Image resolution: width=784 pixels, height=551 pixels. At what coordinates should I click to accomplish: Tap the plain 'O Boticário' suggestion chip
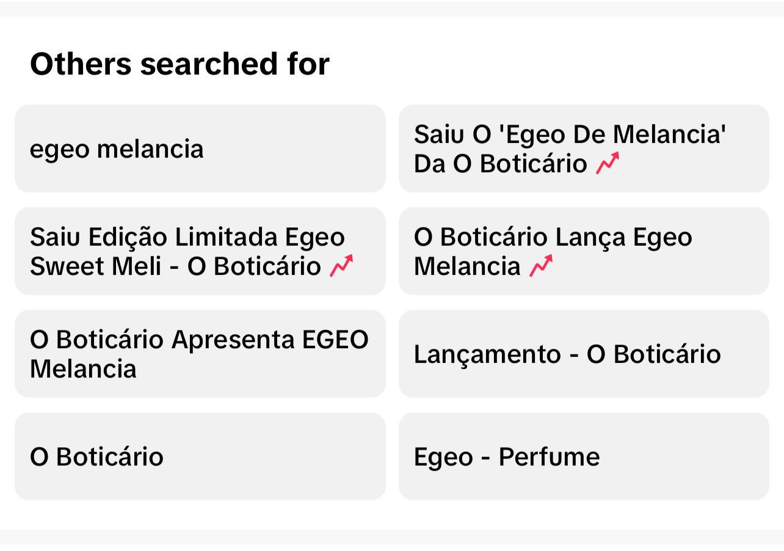coord(200,456)
